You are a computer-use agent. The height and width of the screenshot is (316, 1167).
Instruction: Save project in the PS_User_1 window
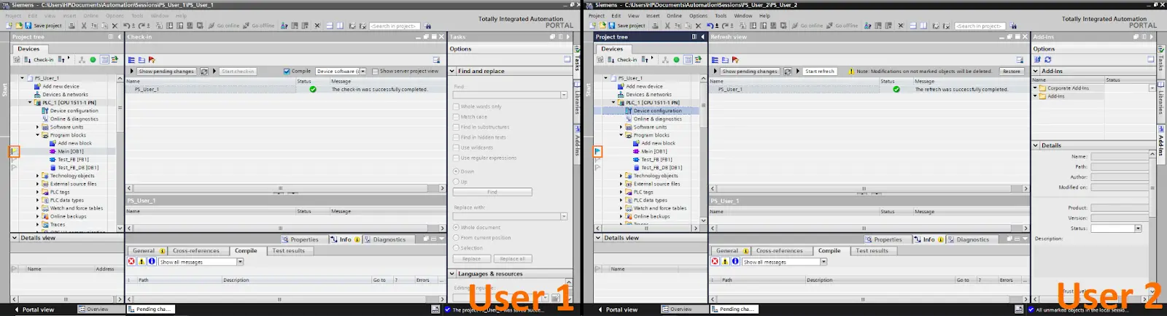point(44,26)
